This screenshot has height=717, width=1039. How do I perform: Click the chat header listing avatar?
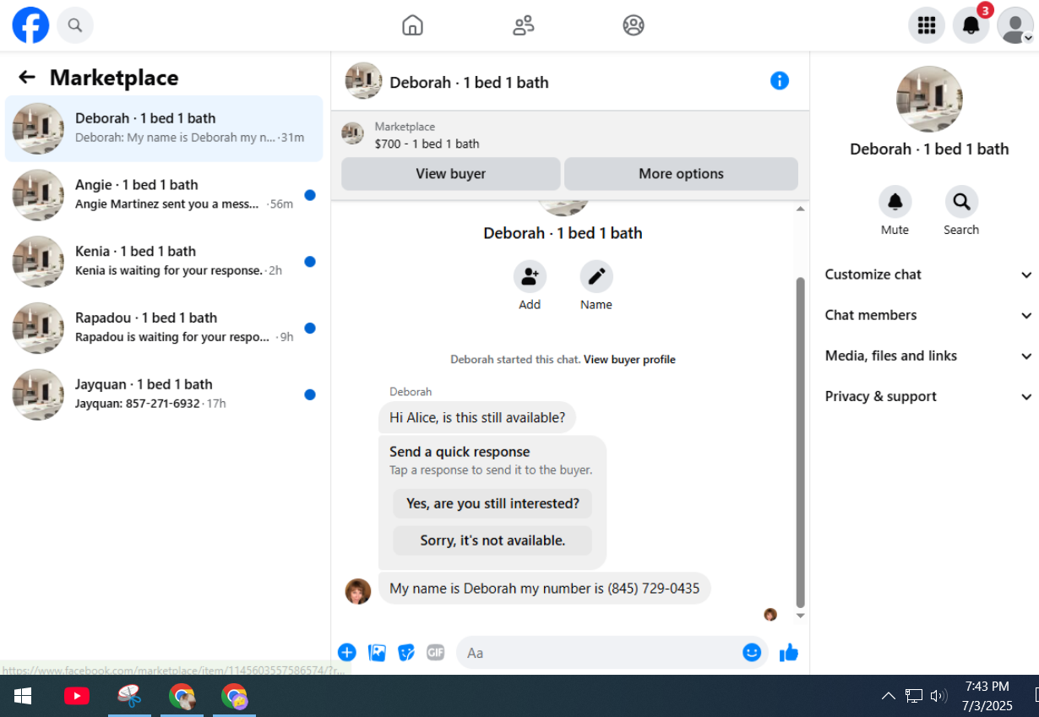(364, 81)
